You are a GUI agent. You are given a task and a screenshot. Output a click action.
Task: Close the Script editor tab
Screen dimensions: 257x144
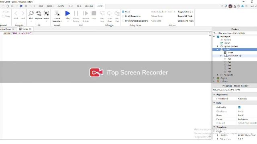coord(30,29)
